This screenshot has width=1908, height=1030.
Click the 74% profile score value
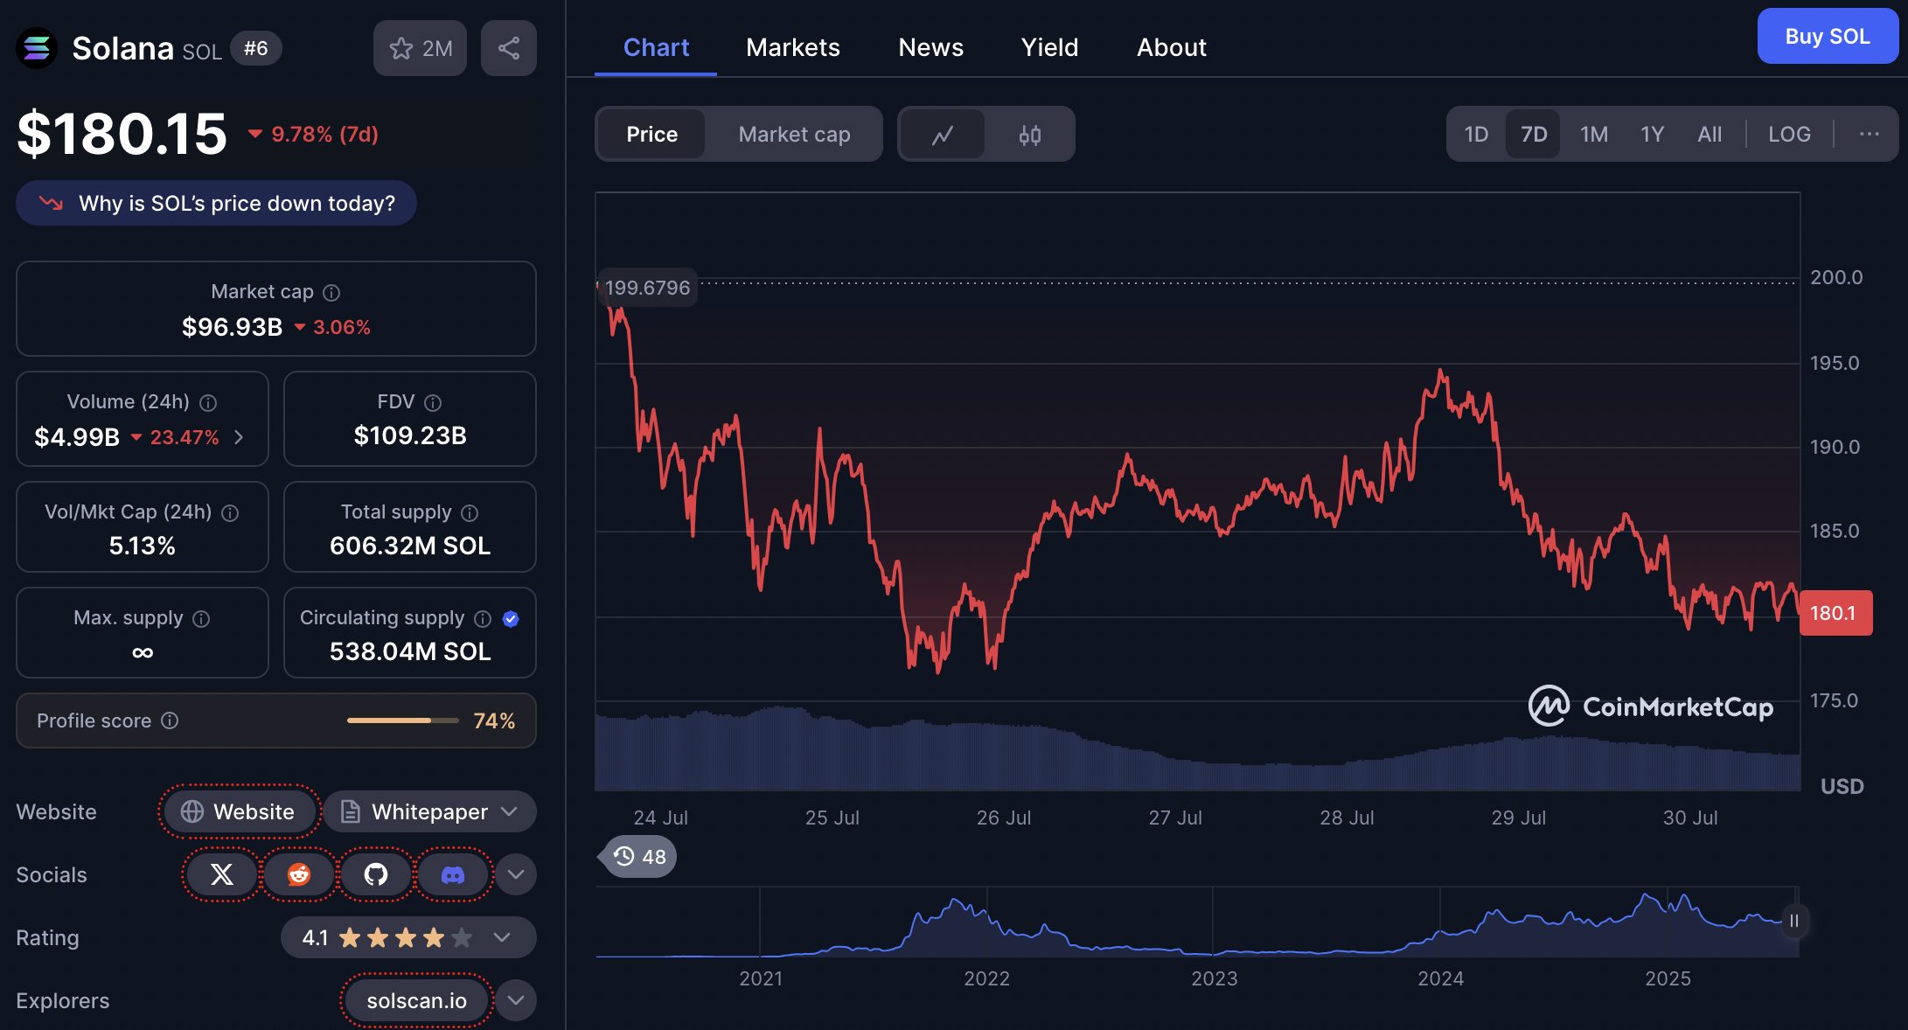coord(494,720)
